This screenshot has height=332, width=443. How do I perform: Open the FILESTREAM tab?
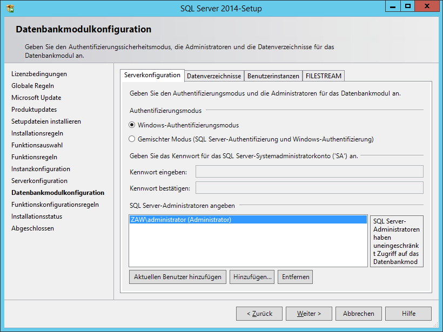[x=323, y=76]
